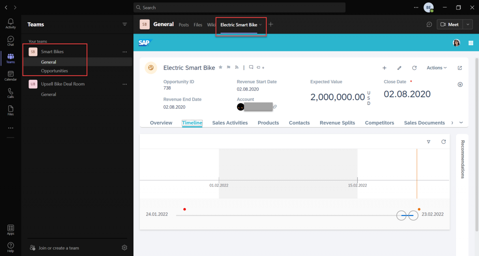
Task: Go back with the navigation arrow
Action: click(6, 7)
